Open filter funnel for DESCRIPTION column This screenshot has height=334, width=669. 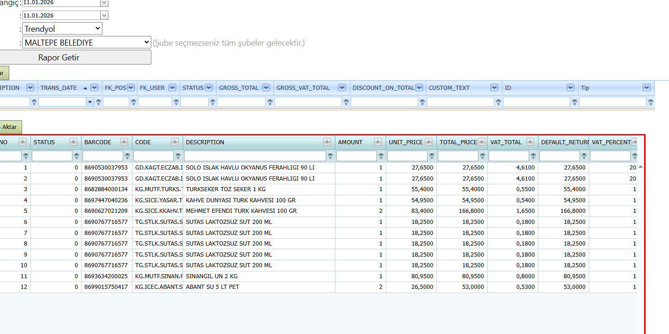click(330, 156)
